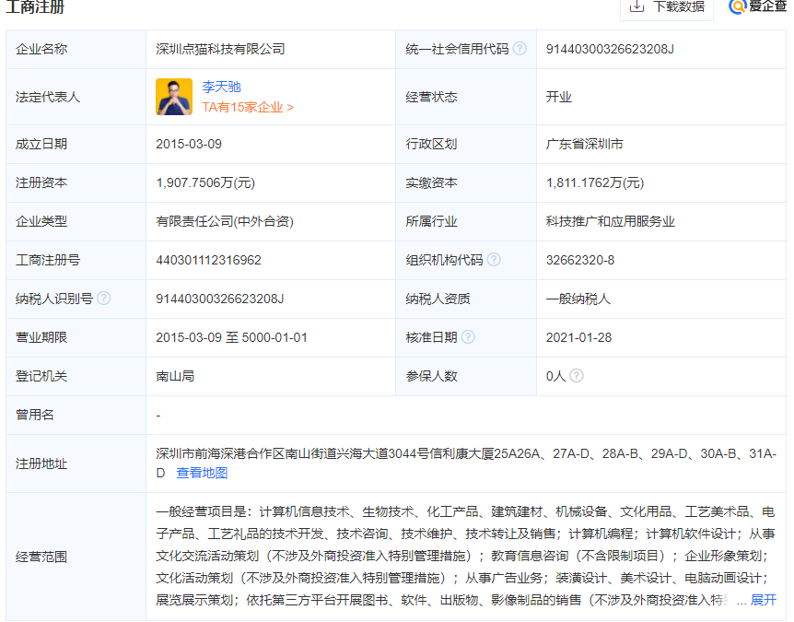Click the download arrow icon beside 下载数据
Screen dimensions: 794x622
(636, 6)
